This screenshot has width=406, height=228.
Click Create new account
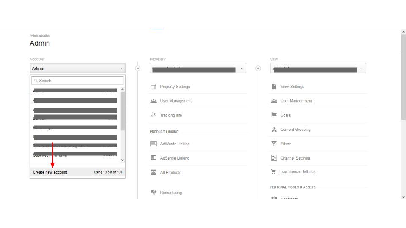pyautogui.click(x=50, y=172)
